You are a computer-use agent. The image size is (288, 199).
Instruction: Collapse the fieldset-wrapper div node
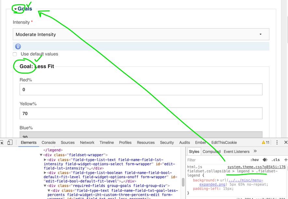pos(41,155)
